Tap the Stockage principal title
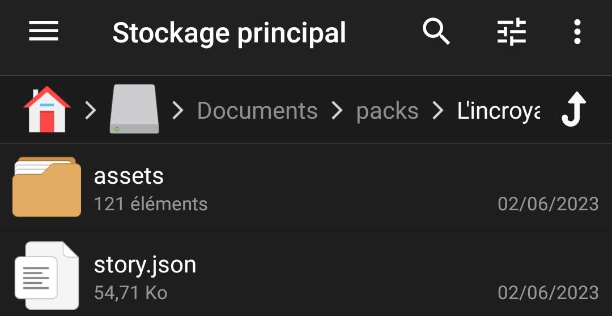Viewport: 612px width, 316px height. coord(229,33)
